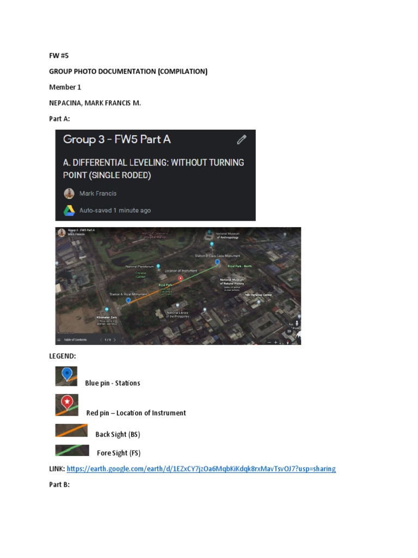The width and height of the screenshot is (418, 558).
Task: Go to previous slide with left chevron
Action: [x=101, y=340]
